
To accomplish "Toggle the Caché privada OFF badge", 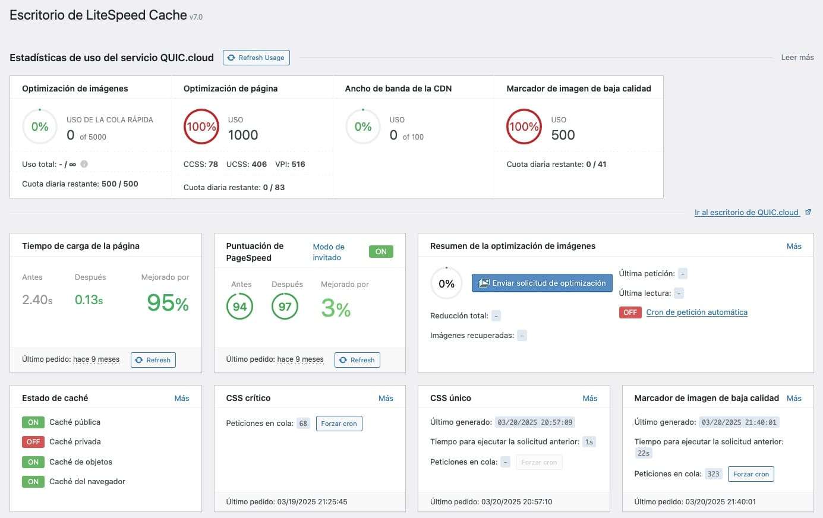I will (33, 442).
